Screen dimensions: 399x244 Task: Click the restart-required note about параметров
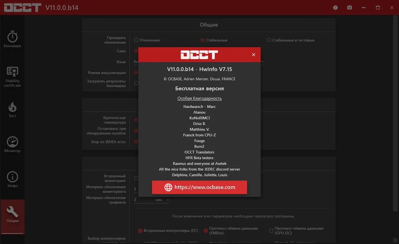pos(233,216)
